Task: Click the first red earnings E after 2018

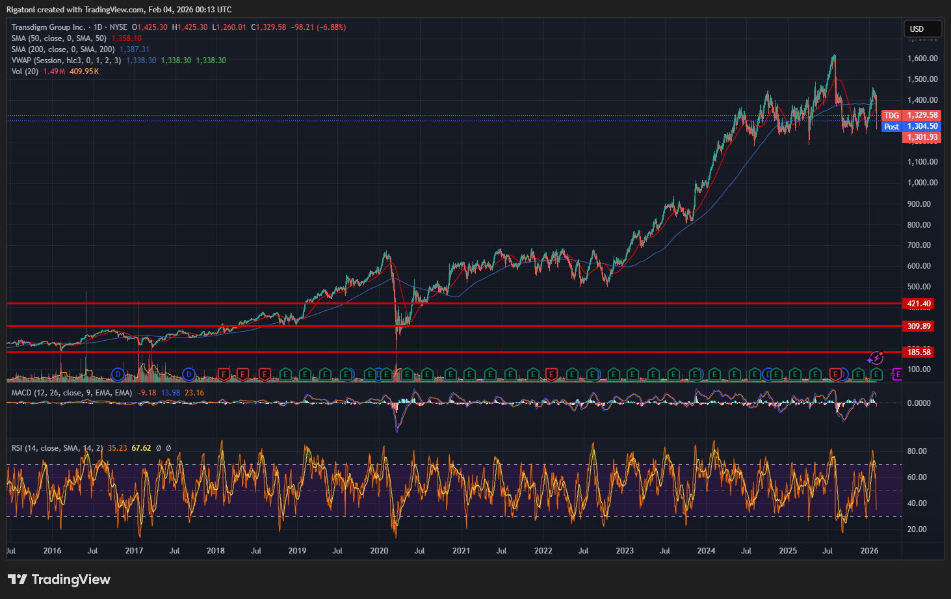Action: (x=224, y=374)
